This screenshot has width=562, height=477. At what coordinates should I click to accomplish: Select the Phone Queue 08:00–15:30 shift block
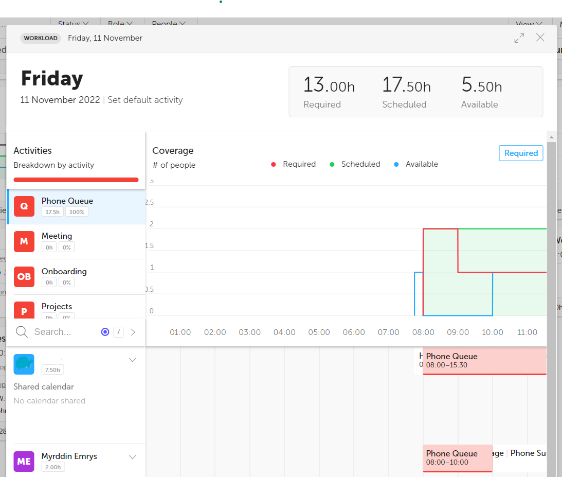483,361
